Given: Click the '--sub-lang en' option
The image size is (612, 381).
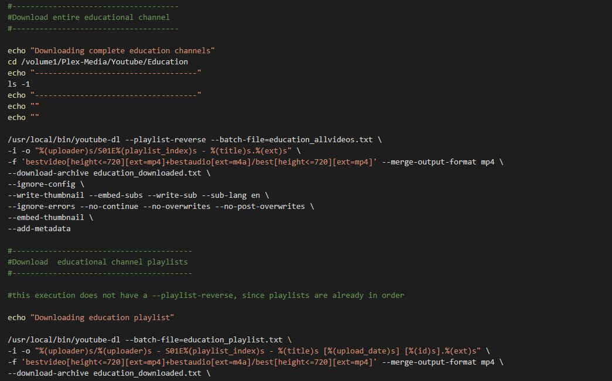Looking at the screenshot, I should (x=234, y=195).
